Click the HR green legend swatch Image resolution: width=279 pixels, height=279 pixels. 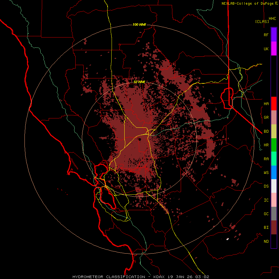pyautogui.click(x=274, y=145)
